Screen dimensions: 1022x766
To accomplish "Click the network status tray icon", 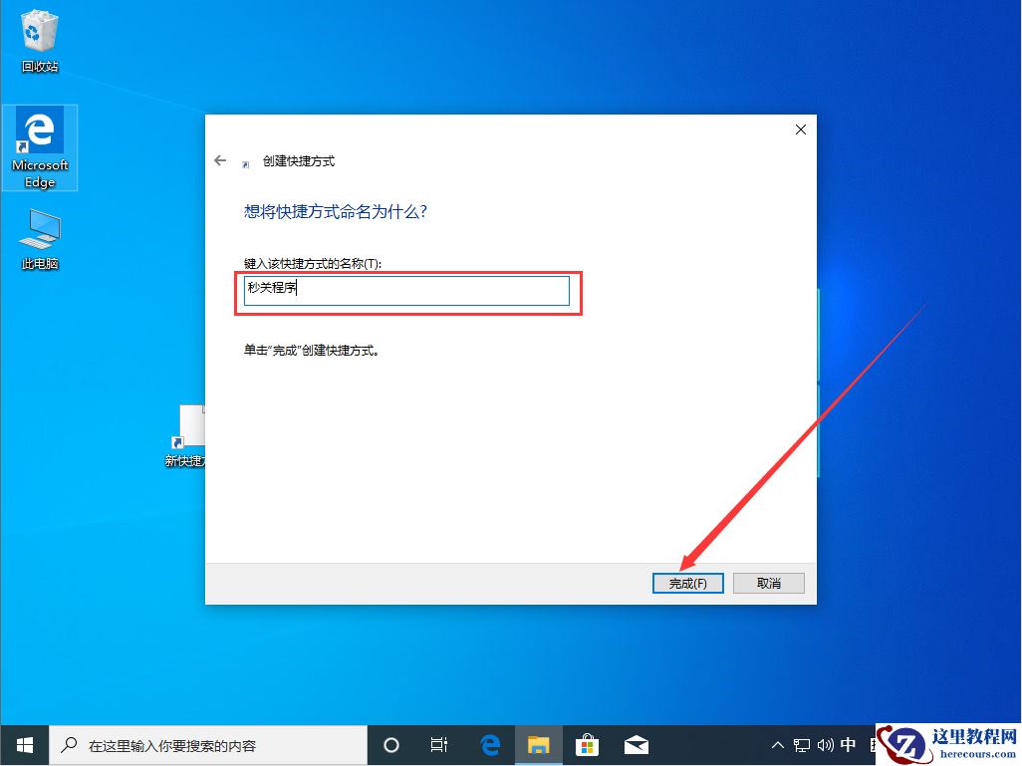I will (x=801, y=744).
